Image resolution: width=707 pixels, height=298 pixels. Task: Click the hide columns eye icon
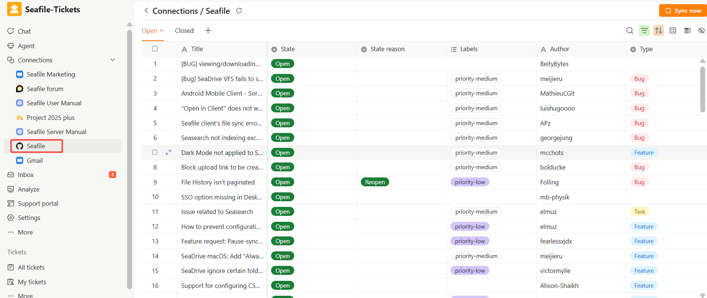click(x=701, y=31)
